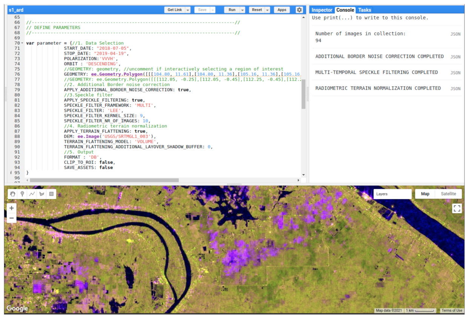Image resolution: width=469 pixels, height=319 pixels.
Task: Open the Code Editor settings gear
Action: click(x=299, y=10)
